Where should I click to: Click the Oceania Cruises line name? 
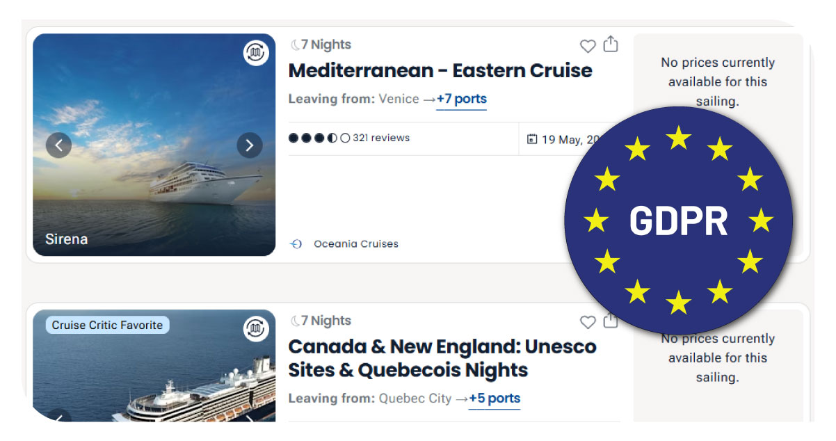coord(356,244)
